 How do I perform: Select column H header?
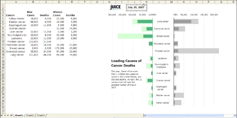click(x=109, y=2)
